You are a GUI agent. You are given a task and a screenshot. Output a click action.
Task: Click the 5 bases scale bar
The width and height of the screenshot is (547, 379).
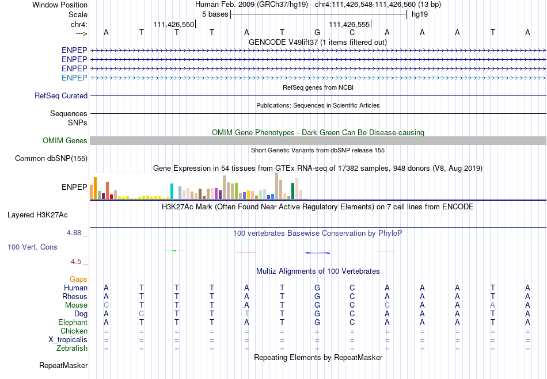[x=318, y=14]
